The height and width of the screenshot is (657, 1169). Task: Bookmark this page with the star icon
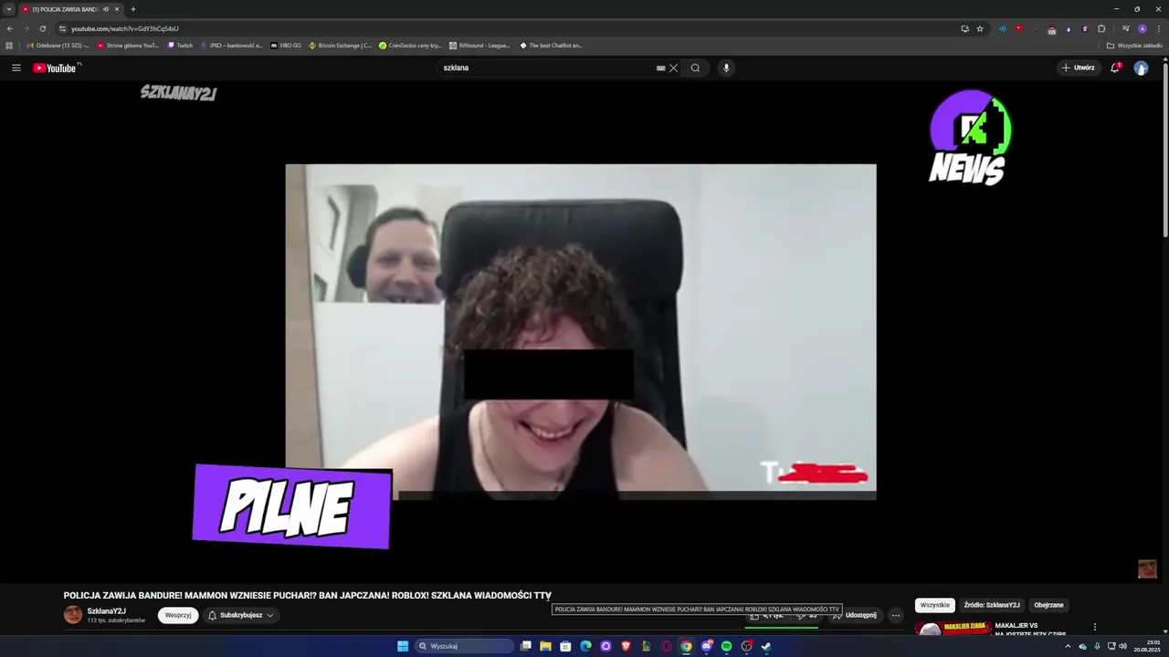click(x=980, y=28)
